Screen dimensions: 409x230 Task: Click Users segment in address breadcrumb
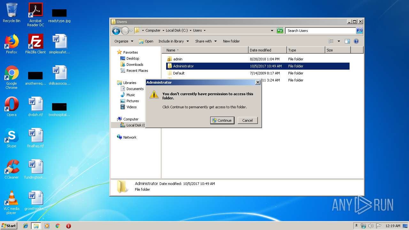pos(197,31)
